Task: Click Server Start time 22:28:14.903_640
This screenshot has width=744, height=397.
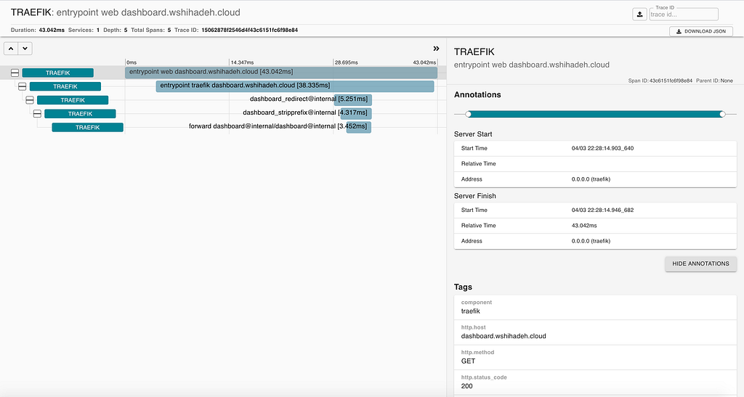Action: [602, 148]
